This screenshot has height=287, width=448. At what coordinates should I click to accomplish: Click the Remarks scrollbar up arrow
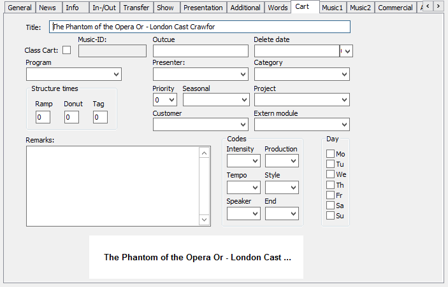204,153
